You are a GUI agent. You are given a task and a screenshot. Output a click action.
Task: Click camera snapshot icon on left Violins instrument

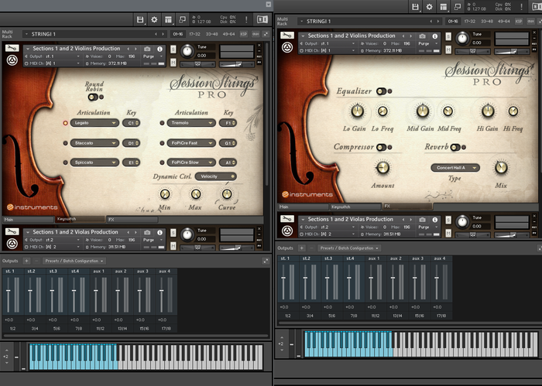point(146,49)
